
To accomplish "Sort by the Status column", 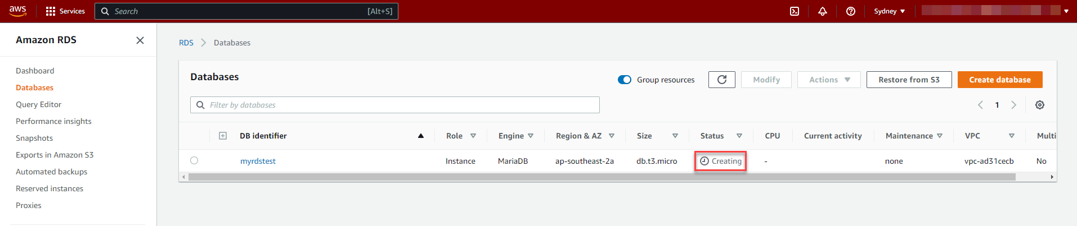I will click(x=739, y=136).
